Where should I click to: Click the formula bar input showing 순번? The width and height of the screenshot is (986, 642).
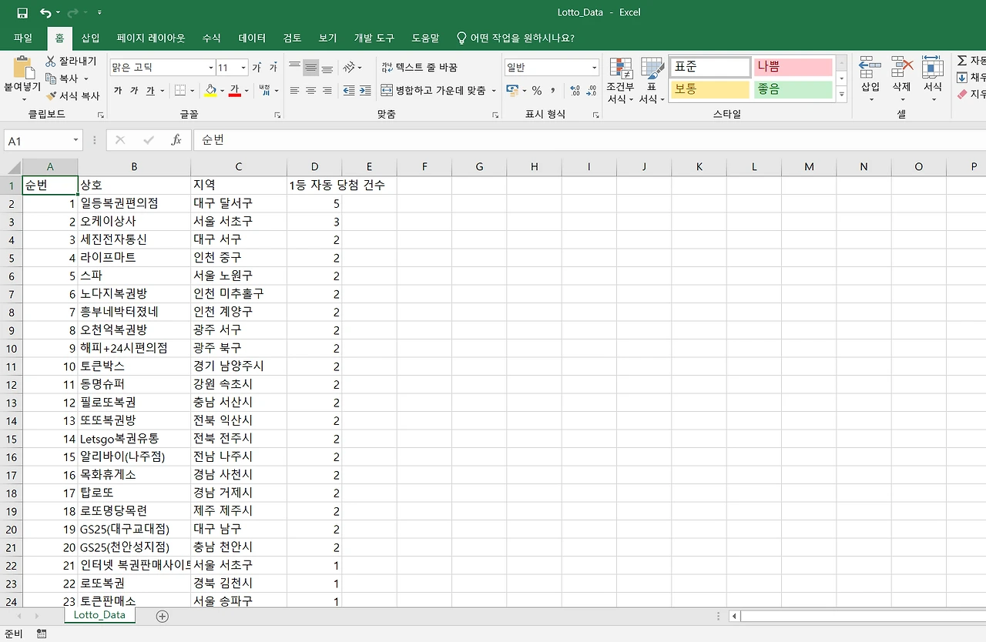point(589,140)
